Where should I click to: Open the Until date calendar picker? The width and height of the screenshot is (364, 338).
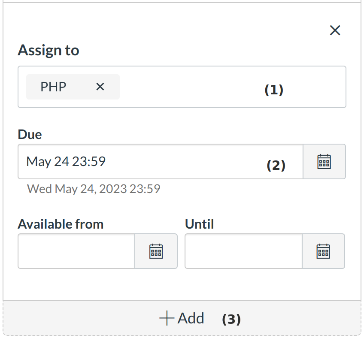click(323, 251)
